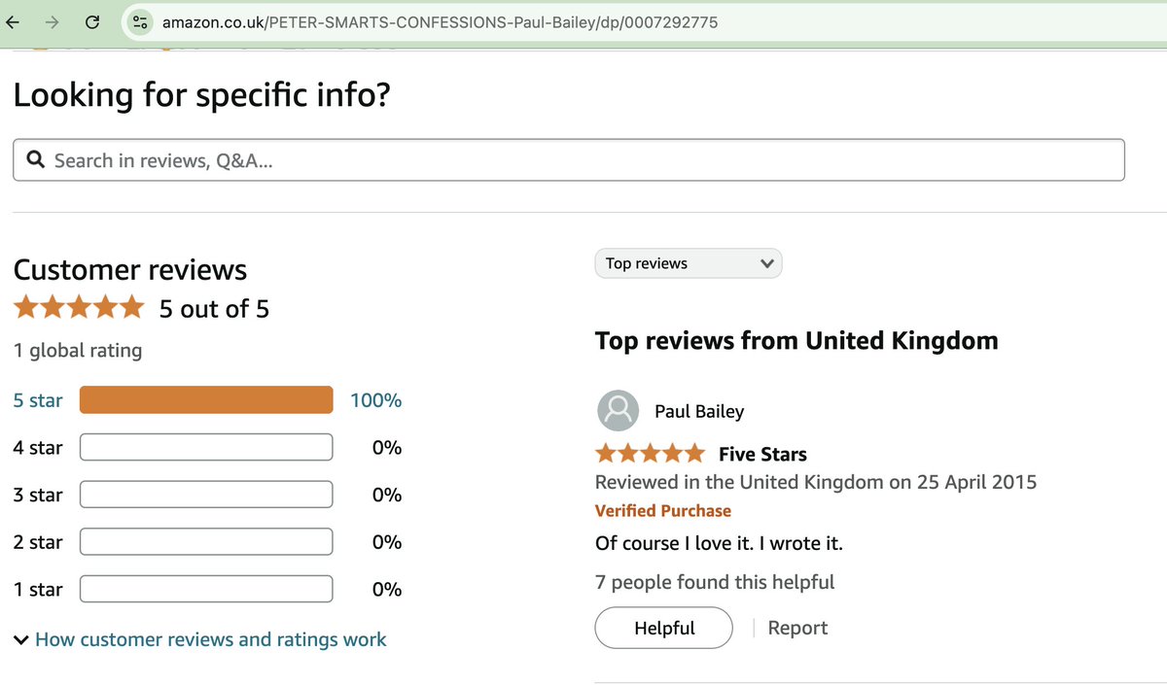Click magnifier icon in review search box
The width and height of the screenshot is (1167, 685).
tap(37, 160)
